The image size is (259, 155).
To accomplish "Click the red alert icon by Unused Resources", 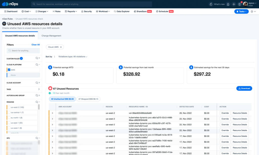I will click(50, 88).
